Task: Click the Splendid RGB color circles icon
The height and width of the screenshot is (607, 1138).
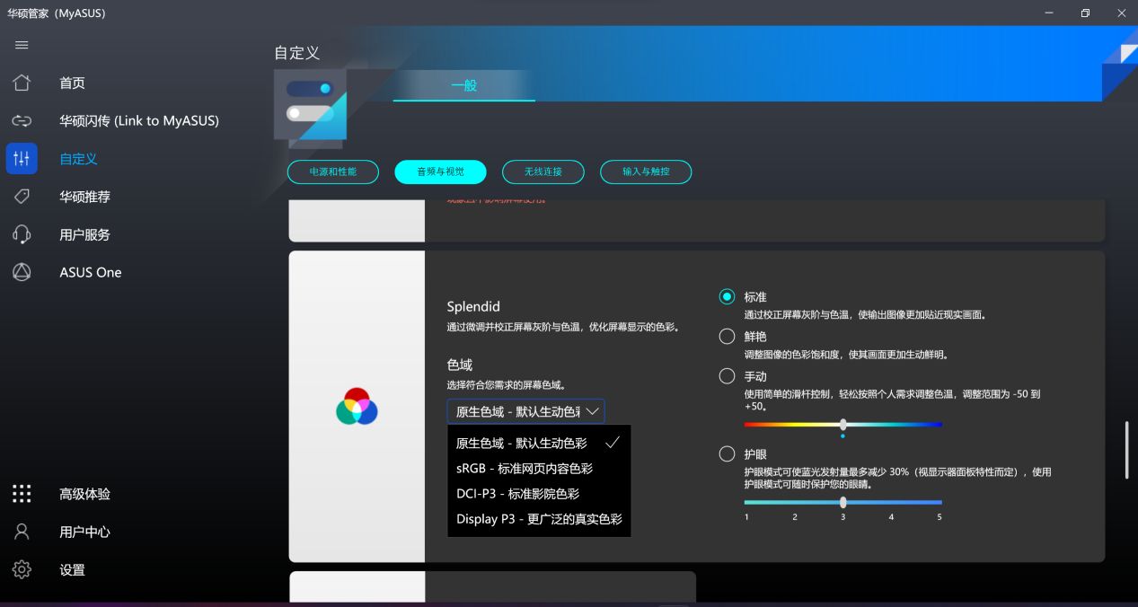Action: (357, 407)
